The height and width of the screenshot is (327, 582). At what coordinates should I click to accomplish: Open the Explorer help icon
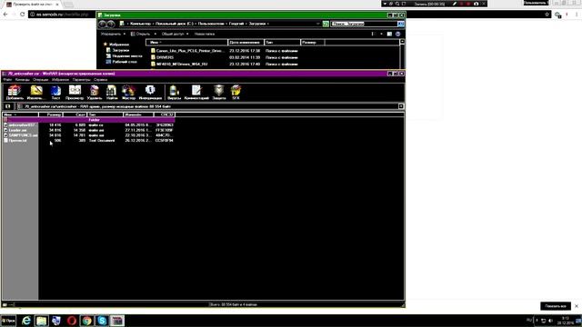click(398, 34)
